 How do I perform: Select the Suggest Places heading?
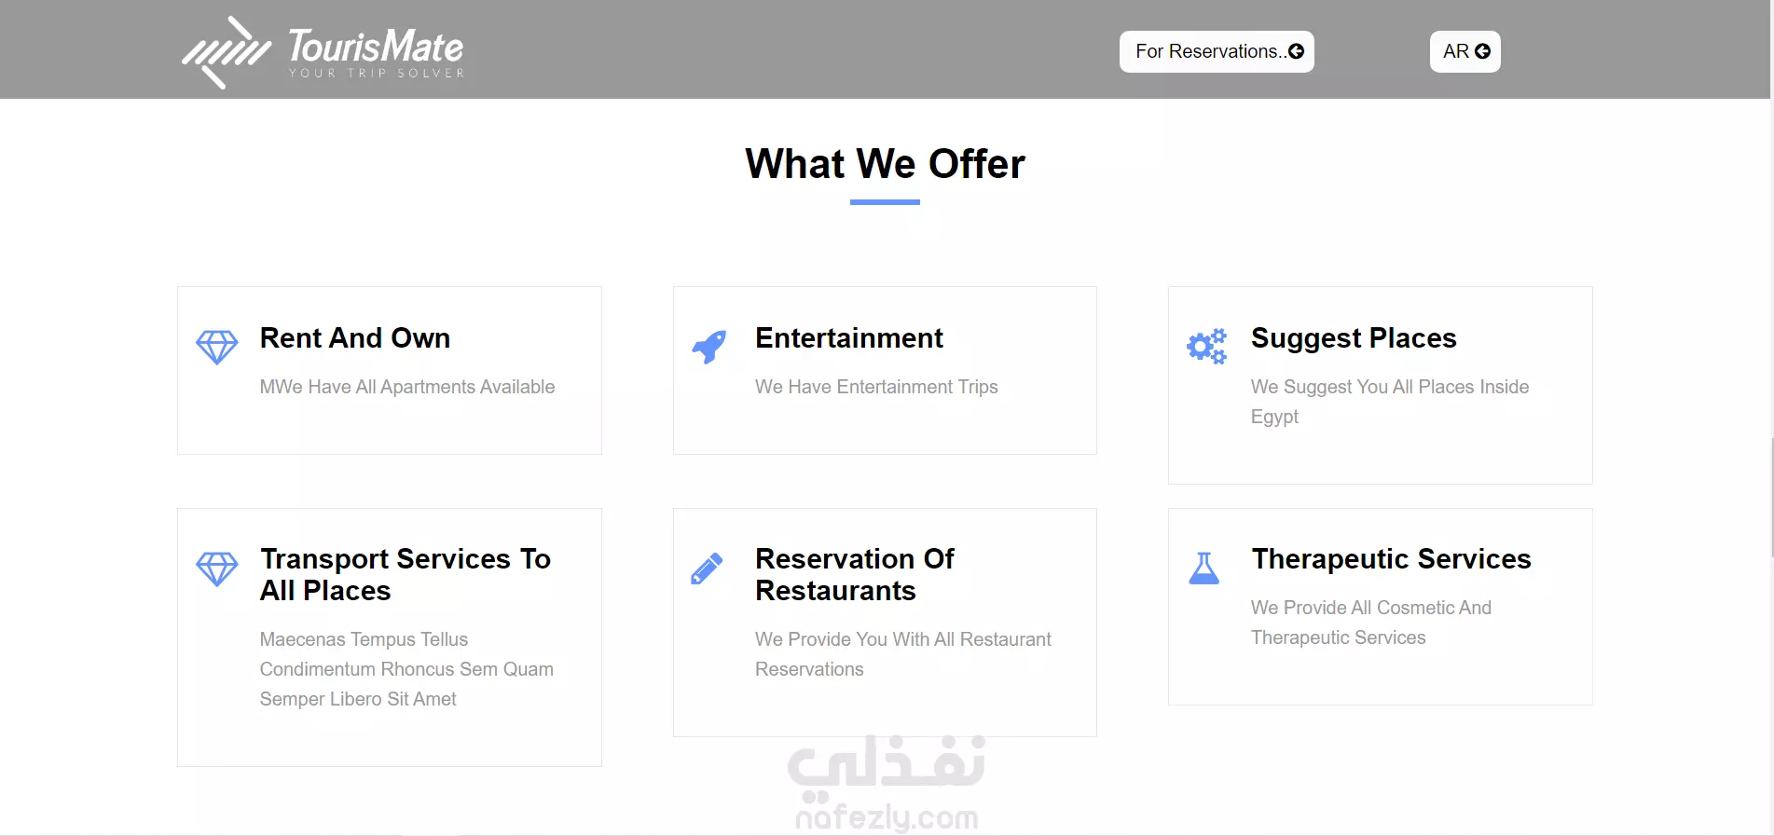[1354, 337]
